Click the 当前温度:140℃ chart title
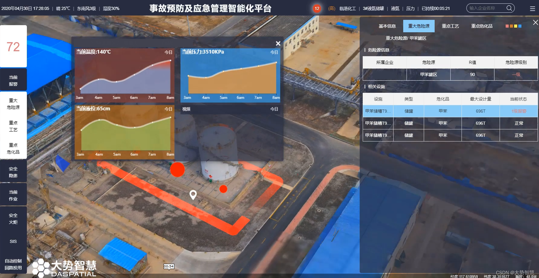Image resolution: width=539 pixels, height=278 pixels. 93,52
